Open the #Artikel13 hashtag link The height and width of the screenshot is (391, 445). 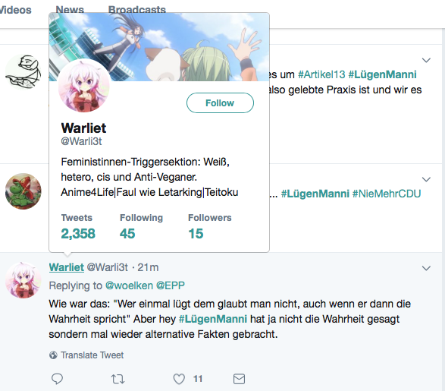click(321, 74)
